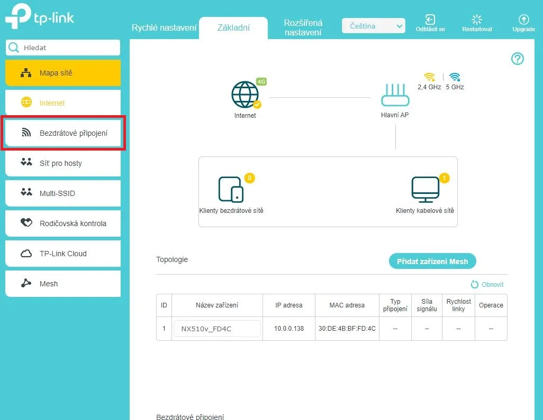Click the Odhlásit se logout icon
Screen dimensions: 543x420
[430, 20]
